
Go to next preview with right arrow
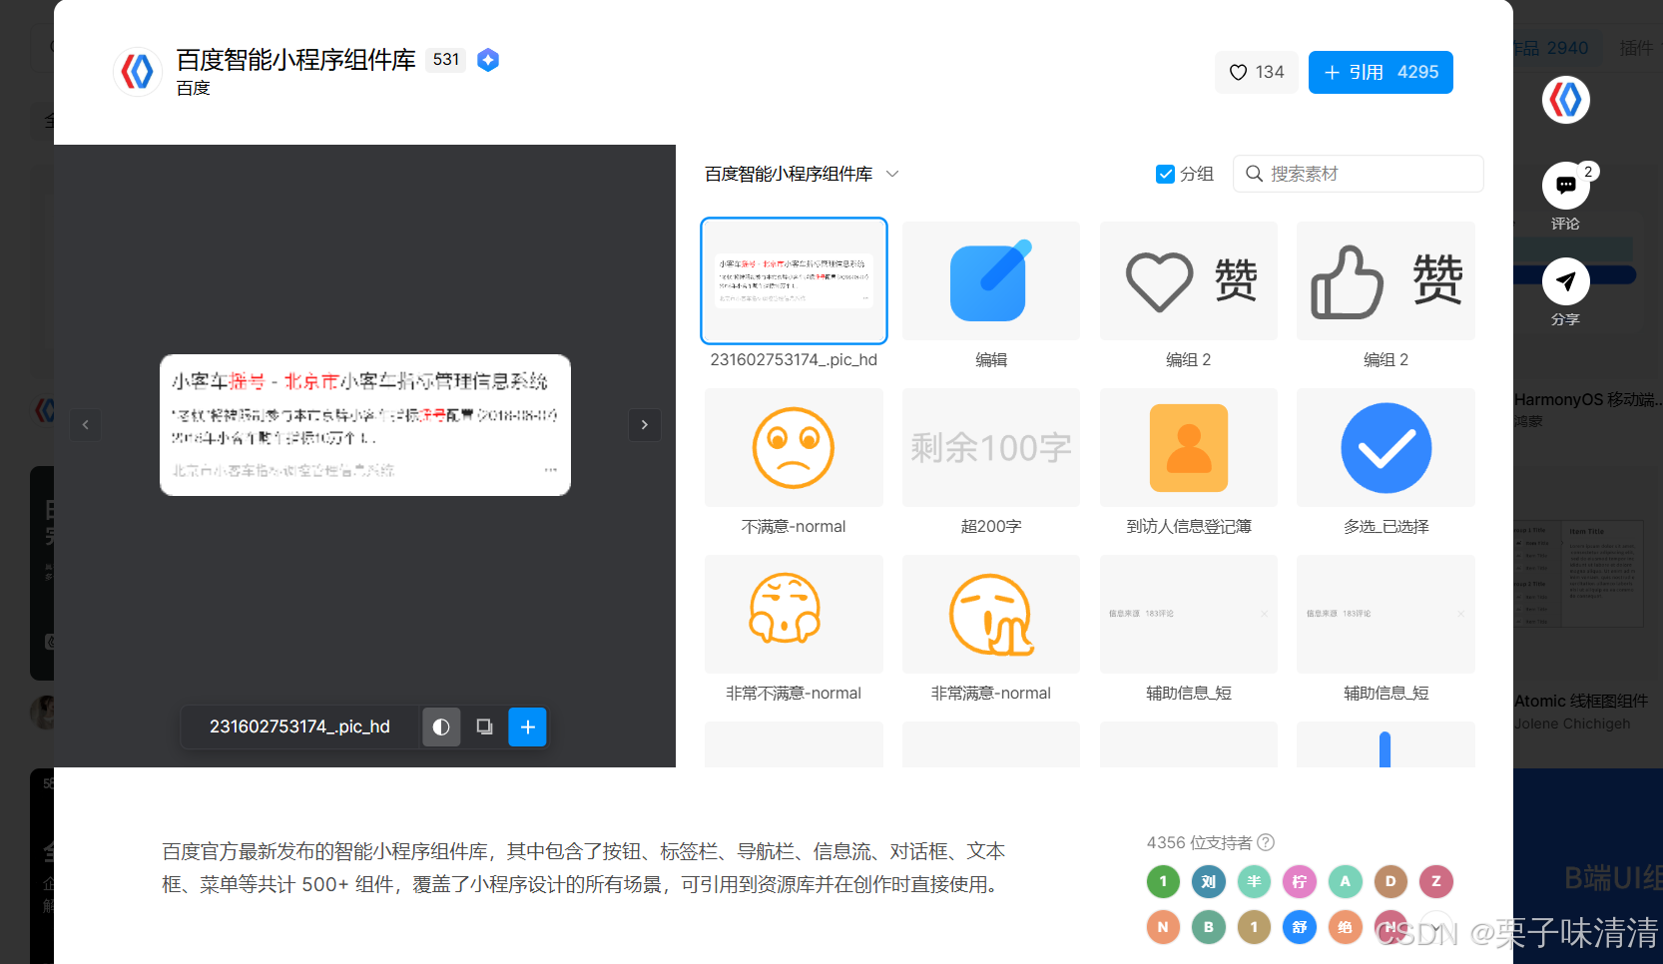tap(644, 424)
